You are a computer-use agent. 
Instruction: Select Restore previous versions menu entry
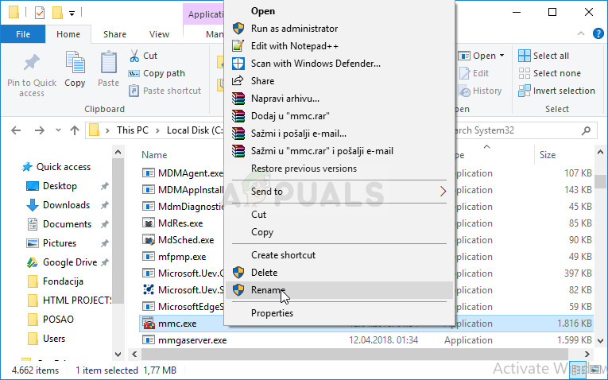click(339, 169)
